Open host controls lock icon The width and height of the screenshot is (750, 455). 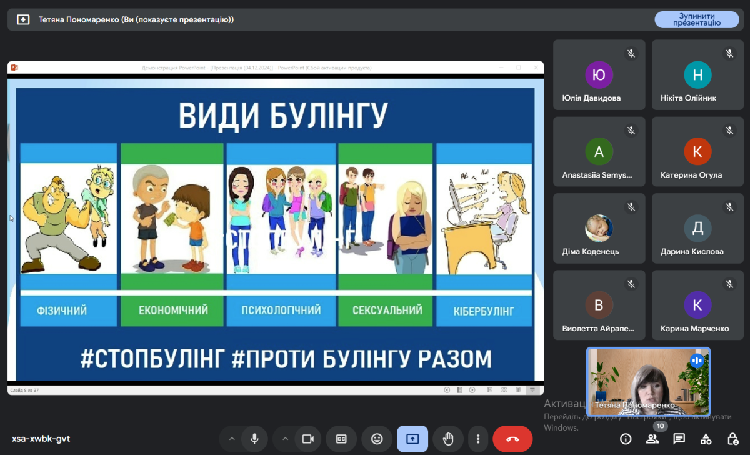[733, 439]
